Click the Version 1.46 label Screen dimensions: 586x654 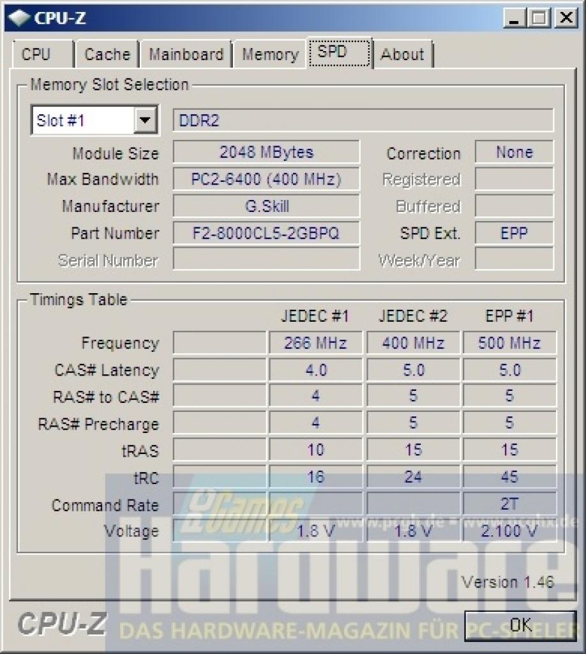coord(507,582)
